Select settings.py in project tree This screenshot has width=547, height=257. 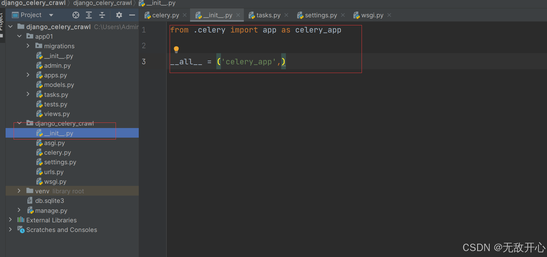click(x=60, y=162)
